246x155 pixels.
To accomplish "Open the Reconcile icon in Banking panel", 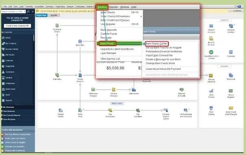I will tap(231, 75).
